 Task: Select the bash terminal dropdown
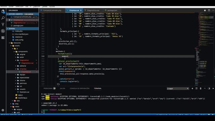click(178, 89)
